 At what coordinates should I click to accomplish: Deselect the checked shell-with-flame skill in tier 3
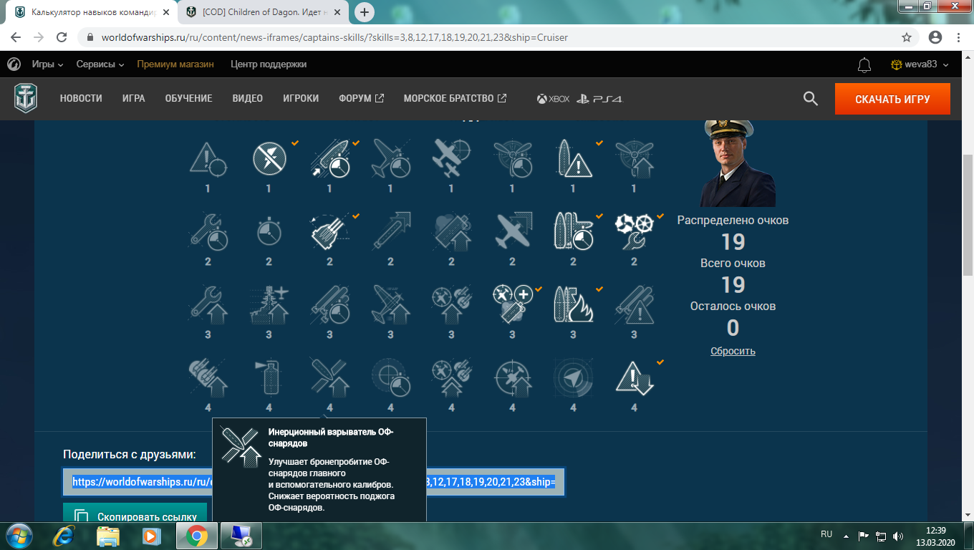click(x=573, y=304)
